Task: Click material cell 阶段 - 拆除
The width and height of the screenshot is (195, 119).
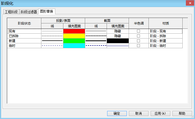Action: point(165,36)
